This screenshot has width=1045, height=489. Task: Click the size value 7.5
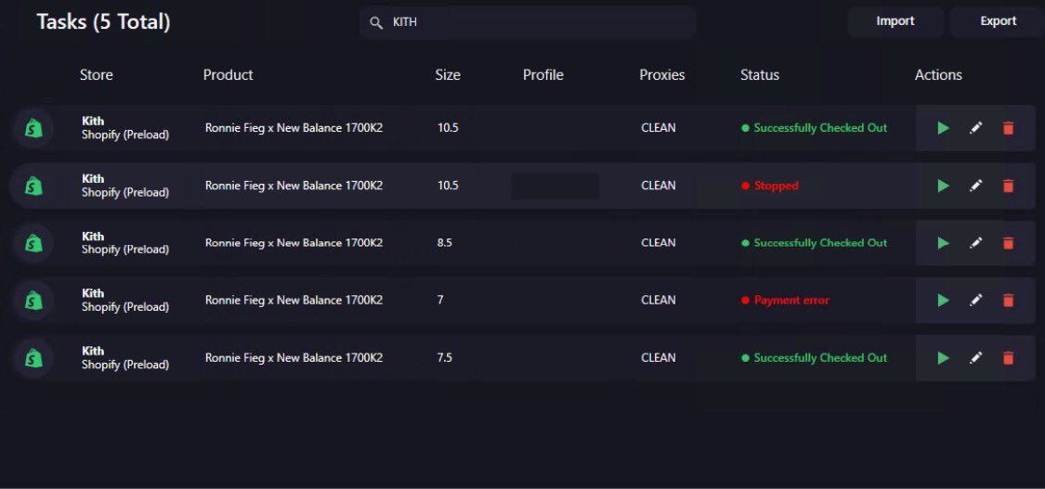445,358
